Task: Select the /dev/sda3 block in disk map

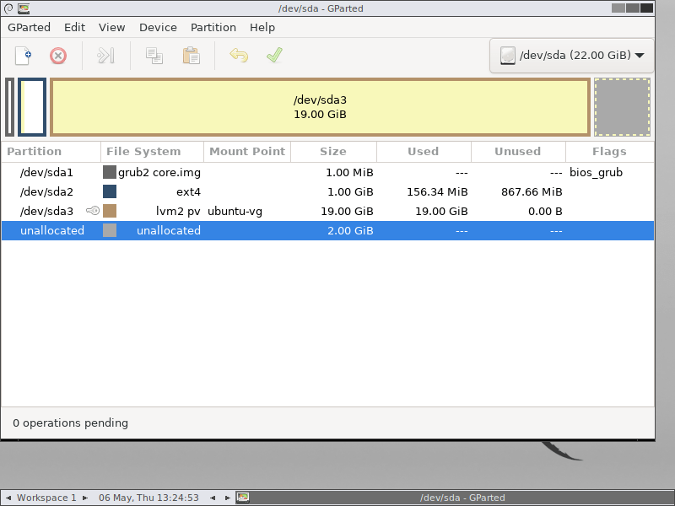Action: click(x=320, y=107)
